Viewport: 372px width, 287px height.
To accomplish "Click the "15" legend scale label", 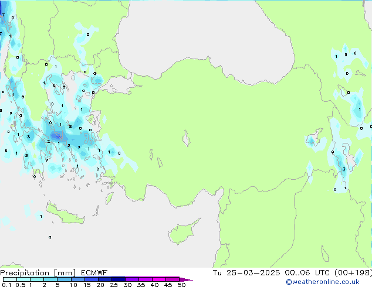I will coord(87,285).
